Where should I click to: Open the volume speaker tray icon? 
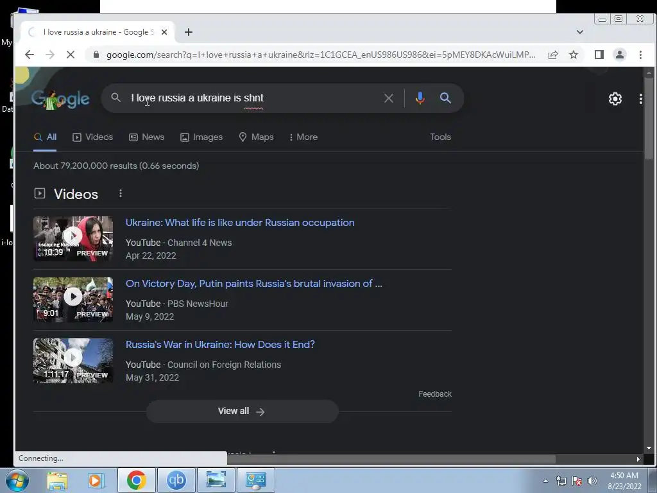[592, 481]
